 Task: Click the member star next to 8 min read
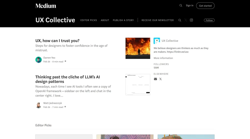coord(65,61)
